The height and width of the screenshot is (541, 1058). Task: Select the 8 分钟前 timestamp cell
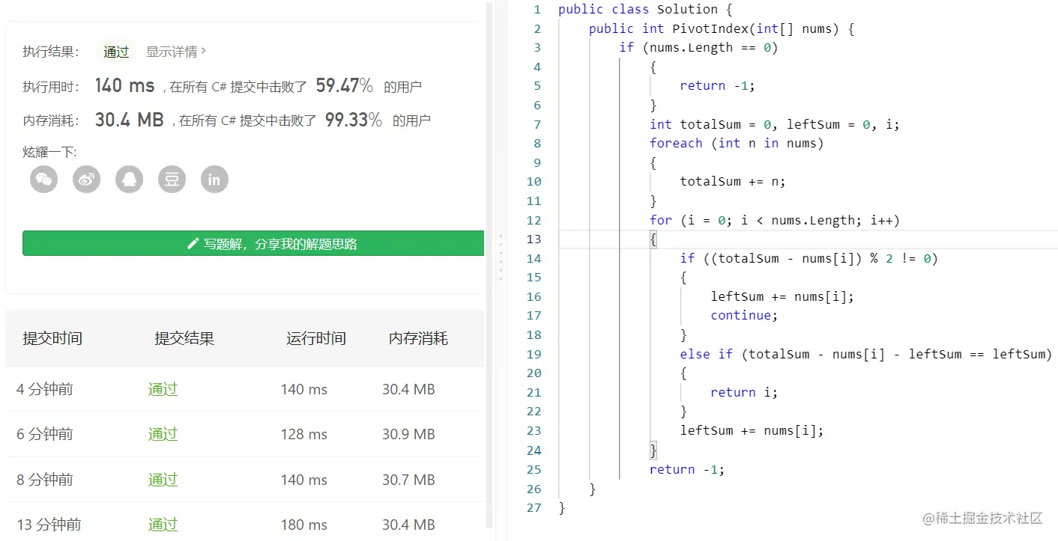pyautogui.click(x=45, y=480)
